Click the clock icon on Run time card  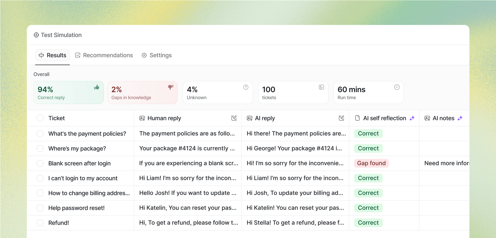[x=397, y=87]
